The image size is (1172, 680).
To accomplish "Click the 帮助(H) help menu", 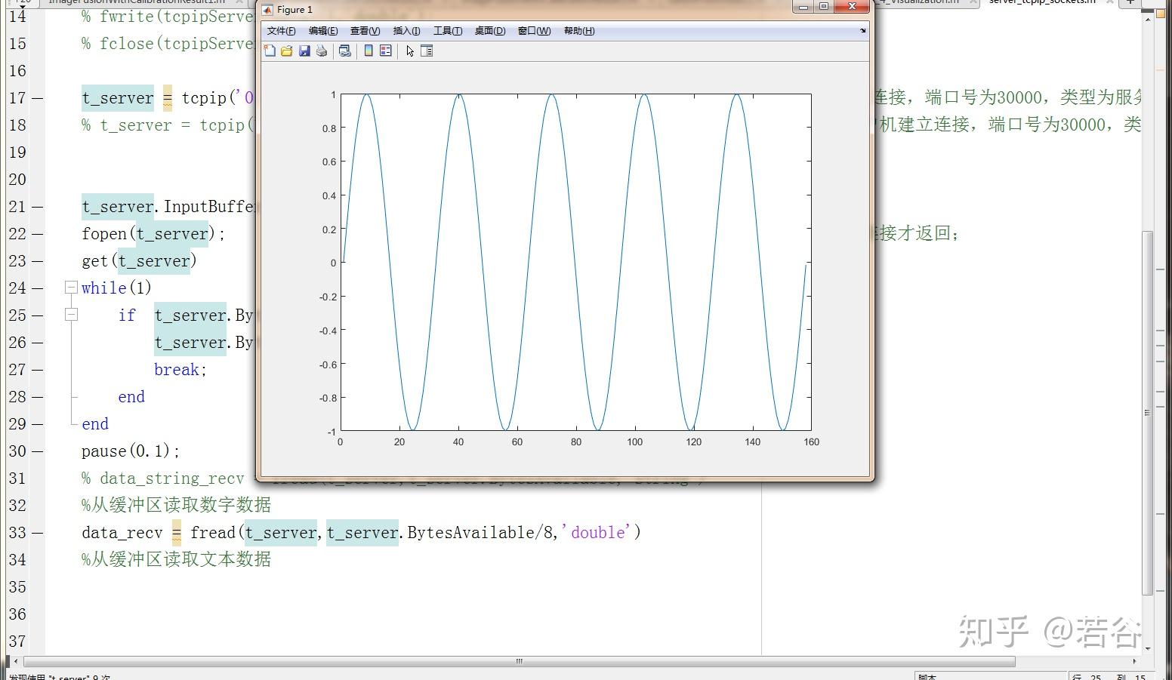I will pos(578,31).
